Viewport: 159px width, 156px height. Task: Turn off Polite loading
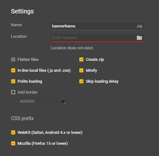pyautogui.click(x=13, y=81)
